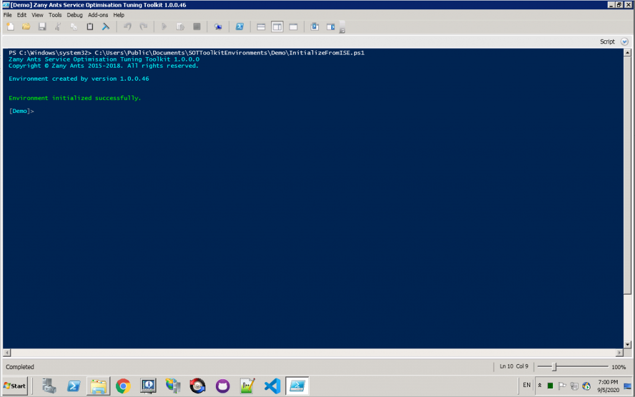Click the Script pane label
This screenshot has height=397, width=635.
click(x=607, y=42)
